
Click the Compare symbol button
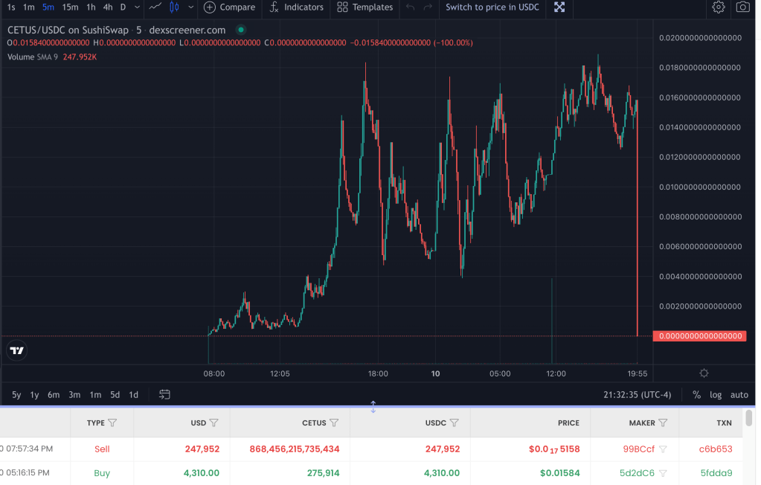click(229, 7)
